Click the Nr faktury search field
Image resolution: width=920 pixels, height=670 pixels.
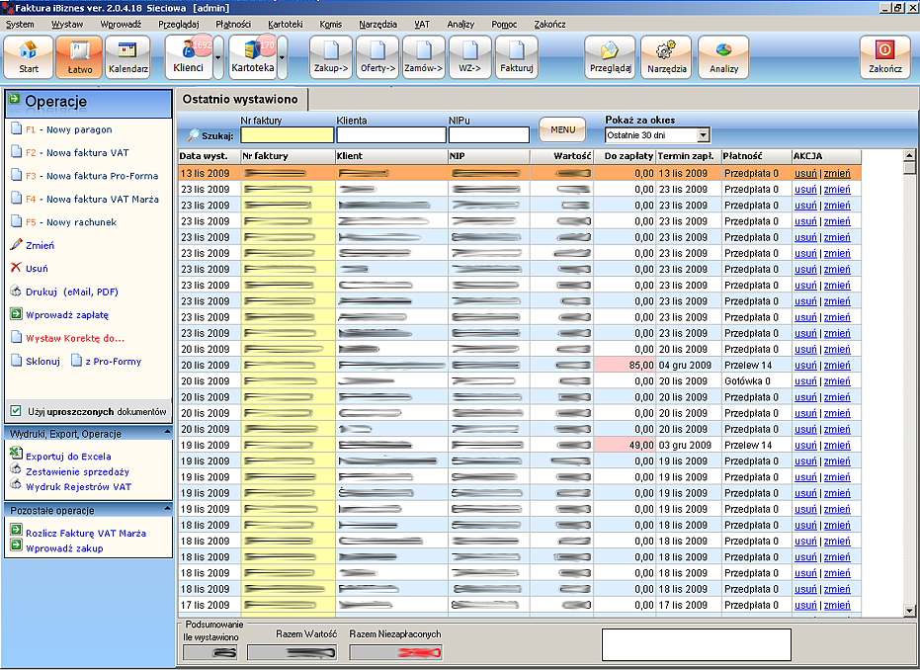click(287, 135)
